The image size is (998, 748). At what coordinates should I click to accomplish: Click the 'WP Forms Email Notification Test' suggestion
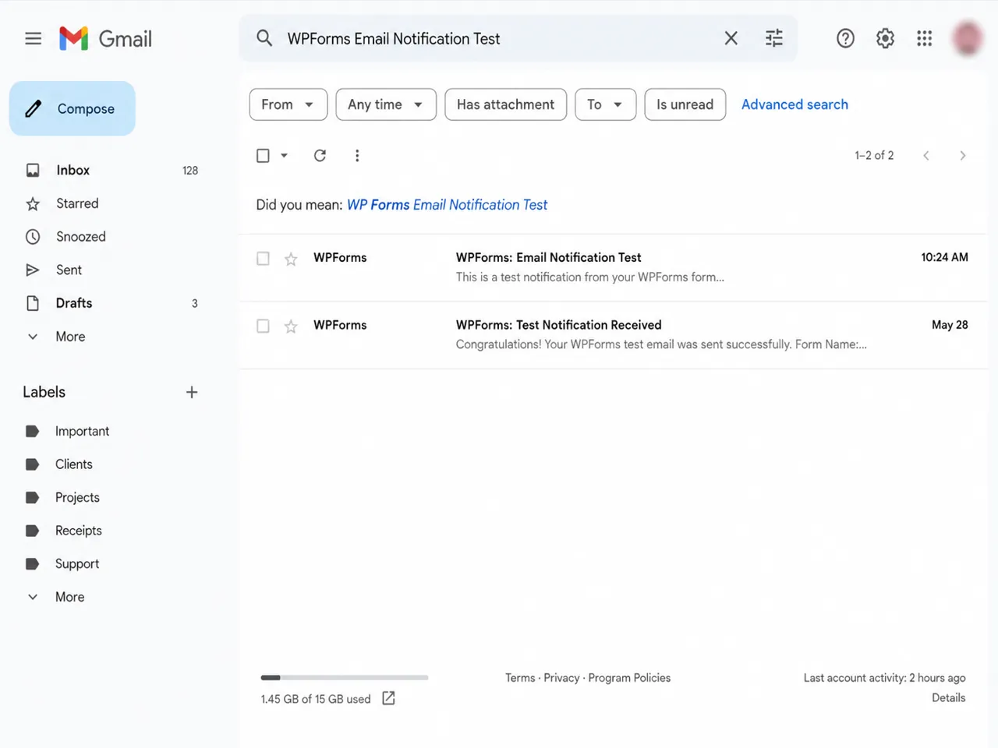[447, 205]
